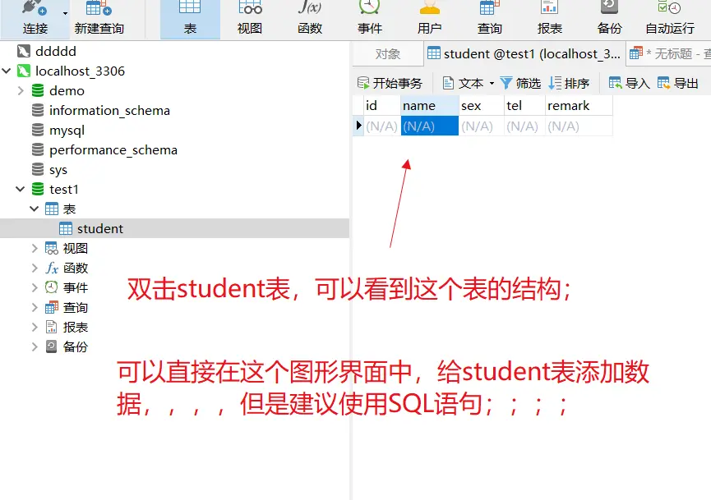Select the mysql database
Viewport: 711px width, 500px height.
[x=67, y=131]
